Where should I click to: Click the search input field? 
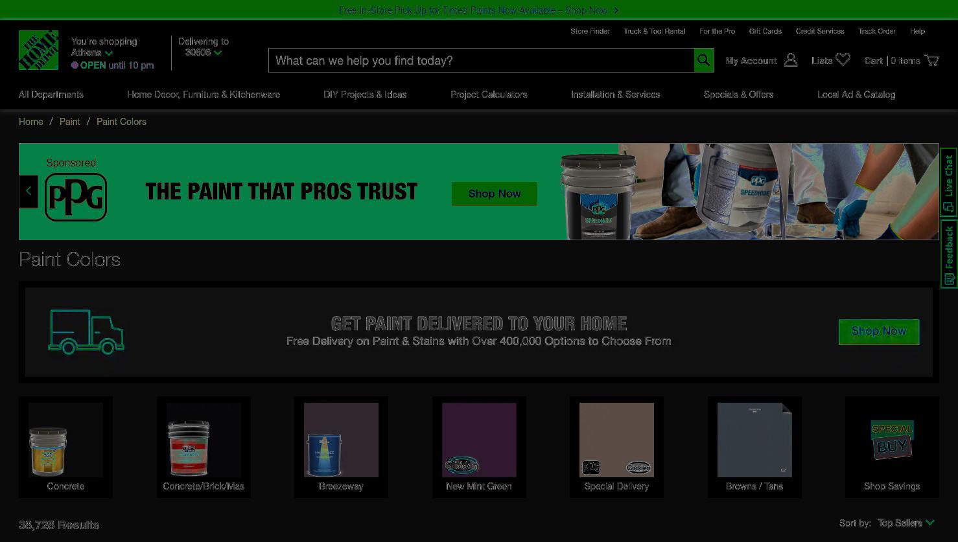click(x=481, y=60)
